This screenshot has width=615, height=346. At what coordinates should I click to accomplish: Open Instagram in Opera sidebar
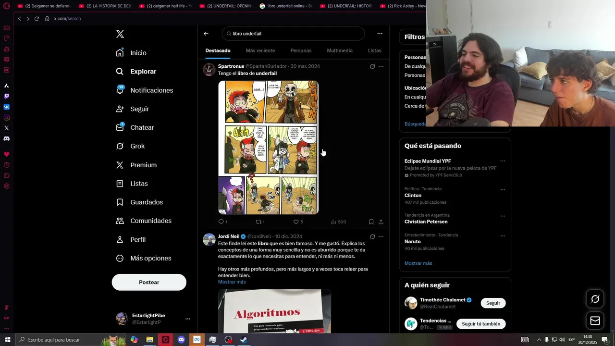point(6,118)
